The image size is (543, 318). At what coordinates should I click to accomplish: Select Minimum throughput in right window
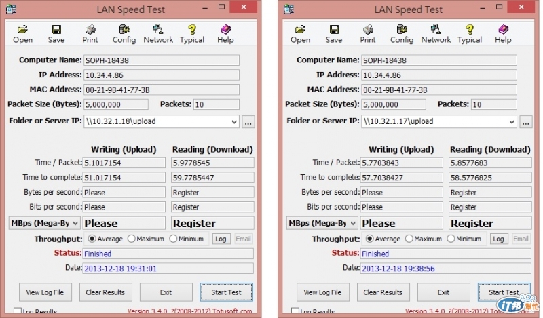coord(451,239)
